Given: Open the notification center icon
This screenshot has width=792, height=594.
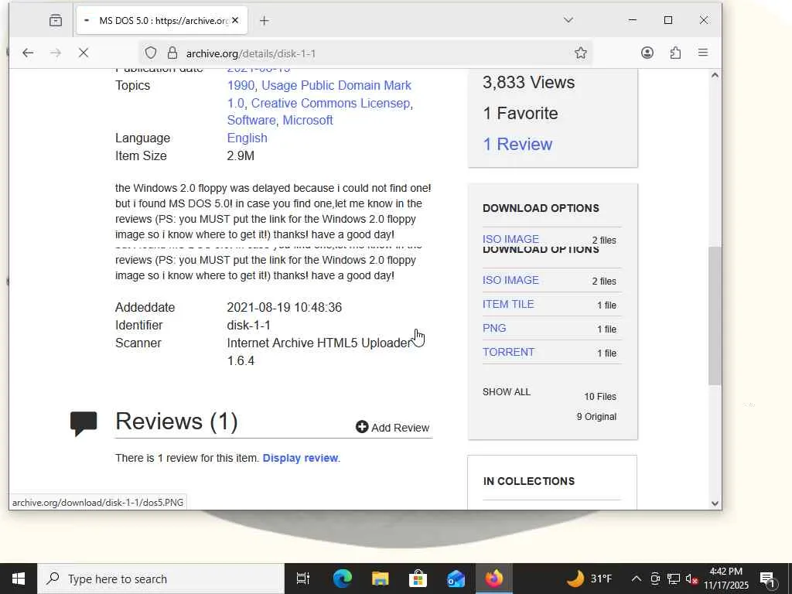Looking at the screenshot, I should point(767,579).
